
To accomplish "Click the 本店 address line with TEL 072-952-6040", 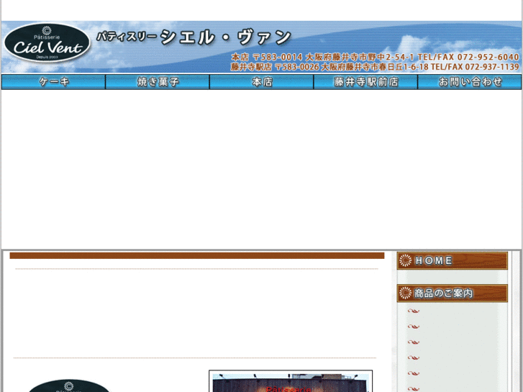I will (376, 57).
